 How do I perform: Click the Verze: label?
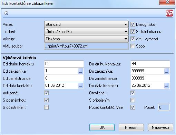point(8,24)
